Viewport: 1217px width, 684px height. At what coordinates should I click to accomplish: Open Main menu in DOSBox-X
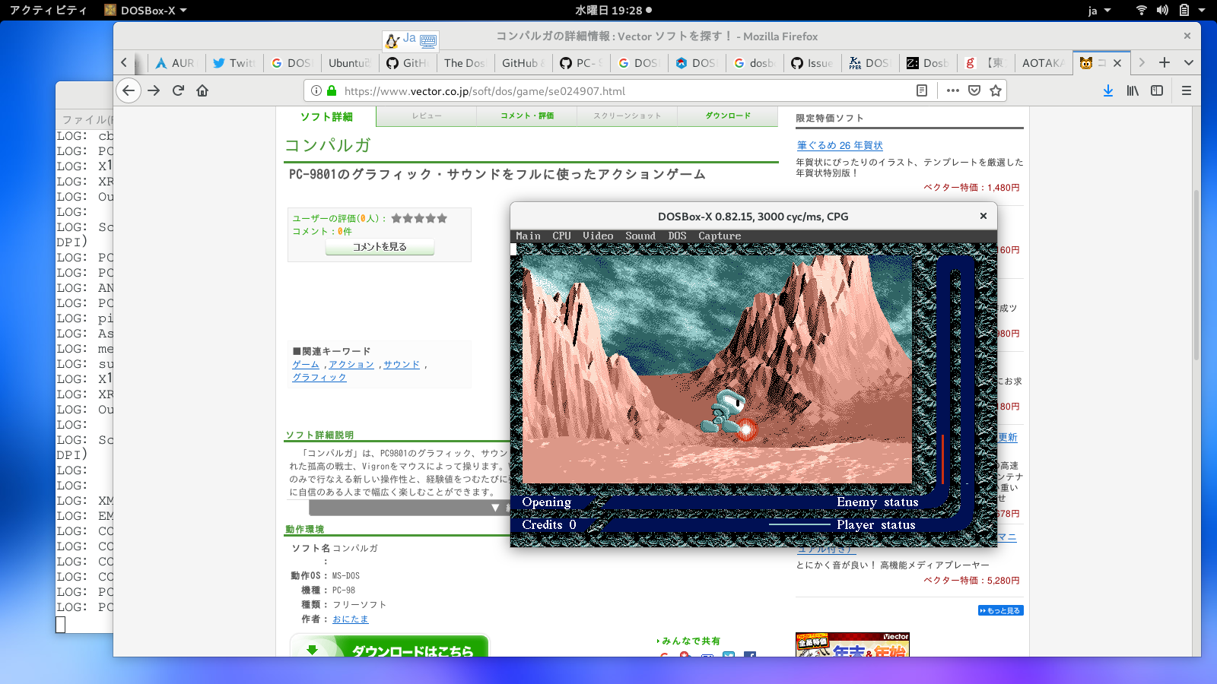(529, 236)
